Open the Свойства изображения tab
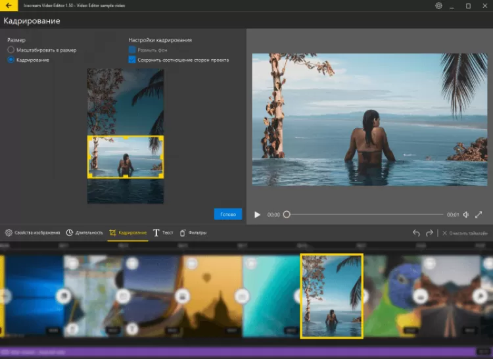This screenshot has height=359, width=493. [33, 233]
